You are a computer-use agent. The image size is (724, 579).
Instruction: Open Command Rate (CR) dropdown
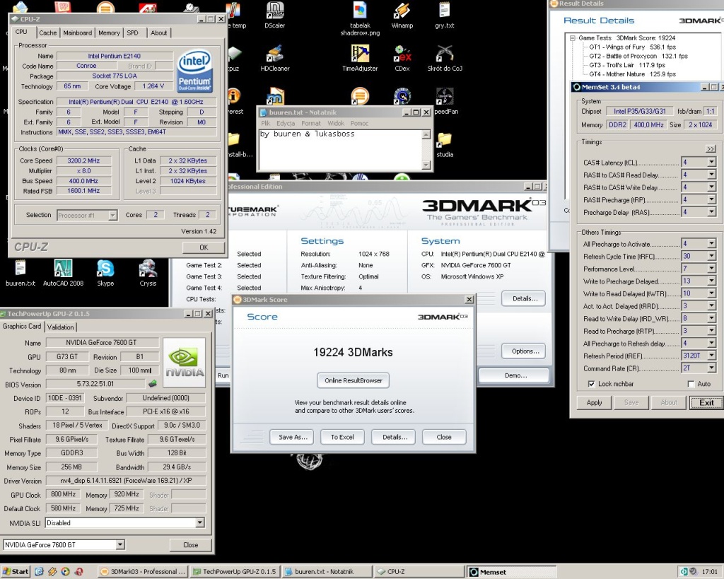pos(711,368)
